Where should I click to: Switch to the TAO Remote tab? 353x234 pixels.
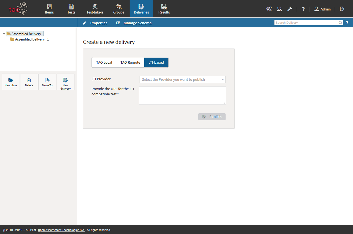(130, 62)
